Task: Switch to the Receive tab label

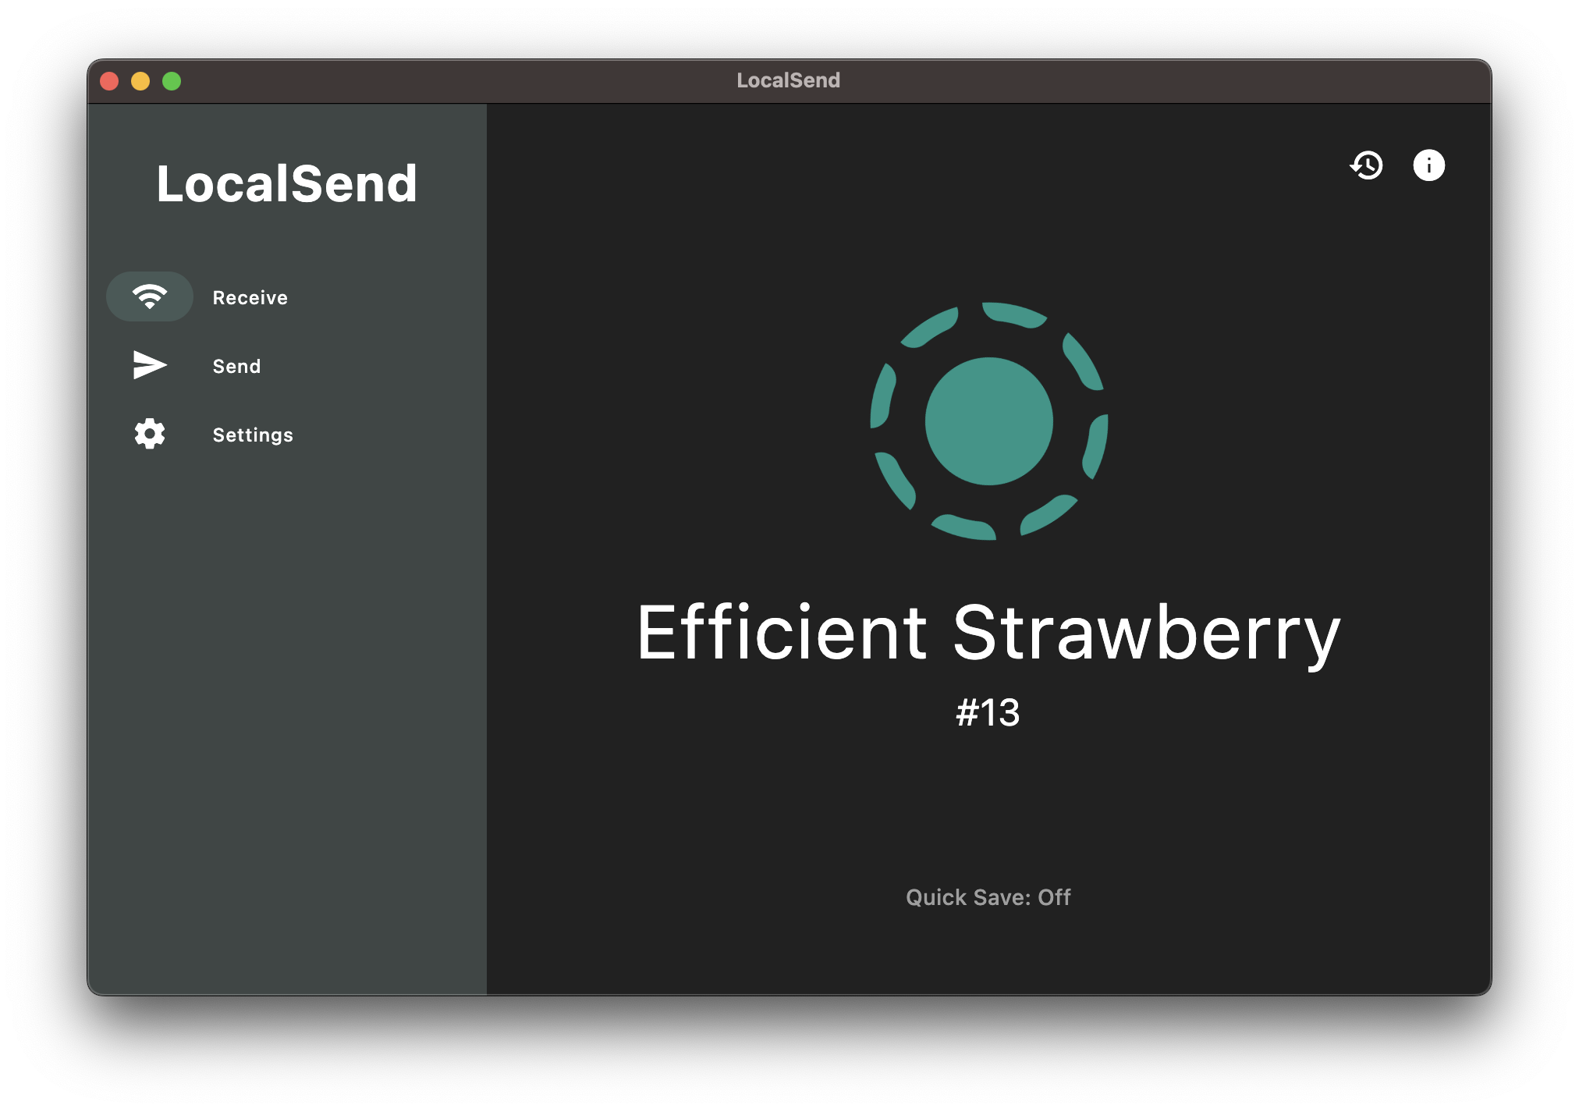Action: click(x=250, y=297)
